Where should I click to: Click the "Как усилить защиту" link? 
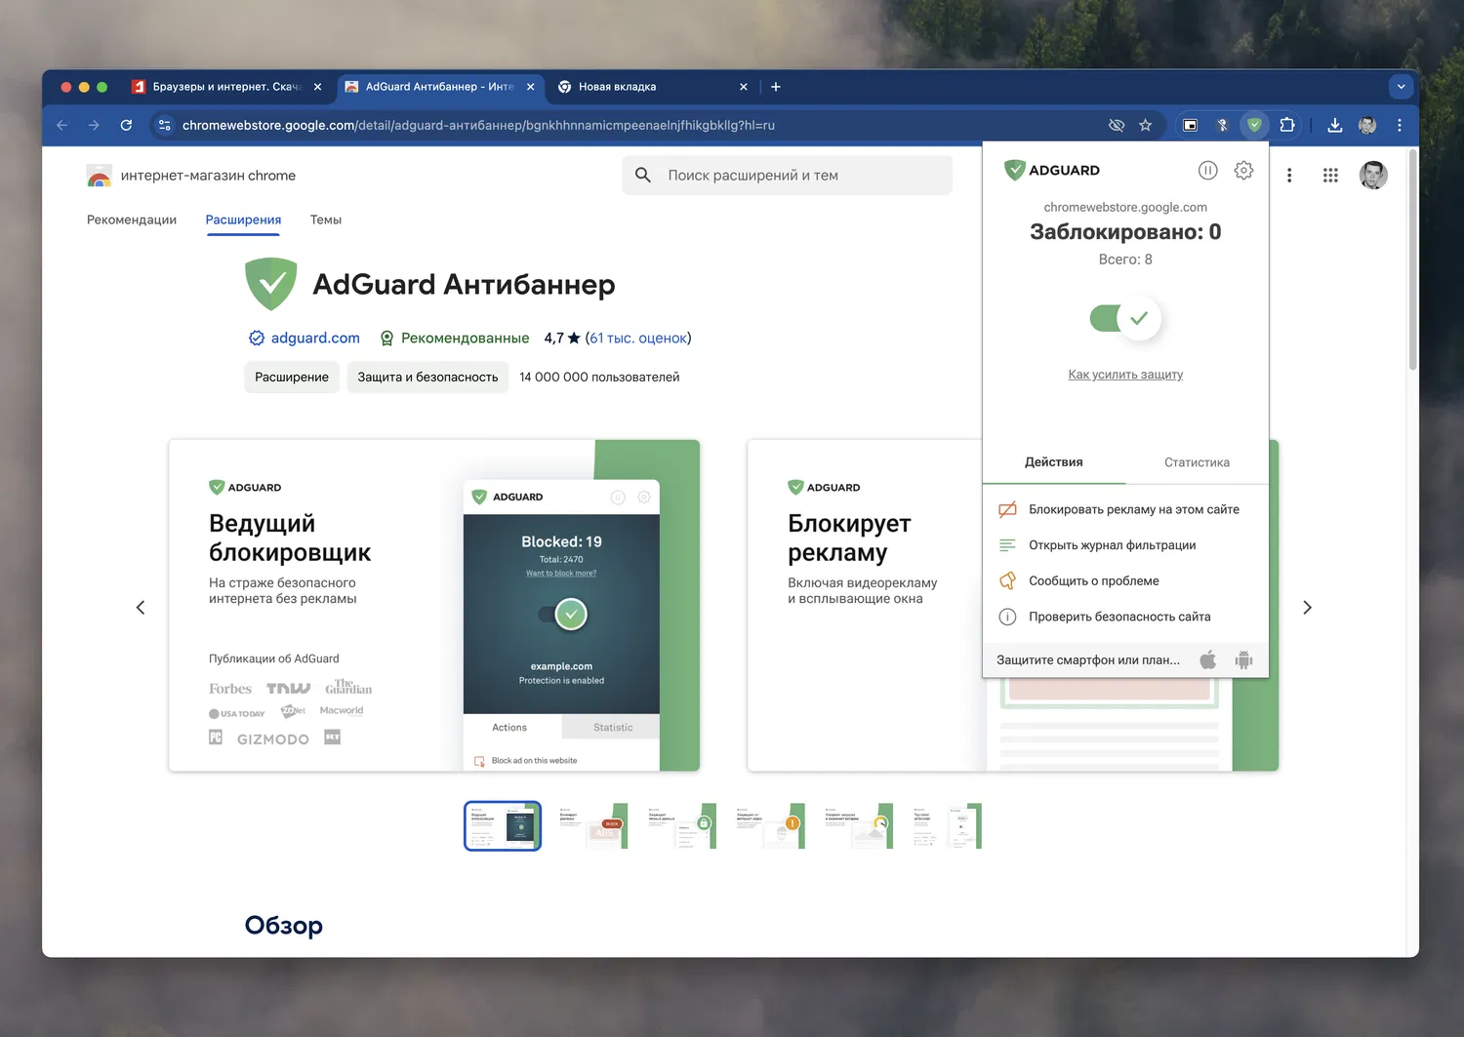(x=1125, y=375)
